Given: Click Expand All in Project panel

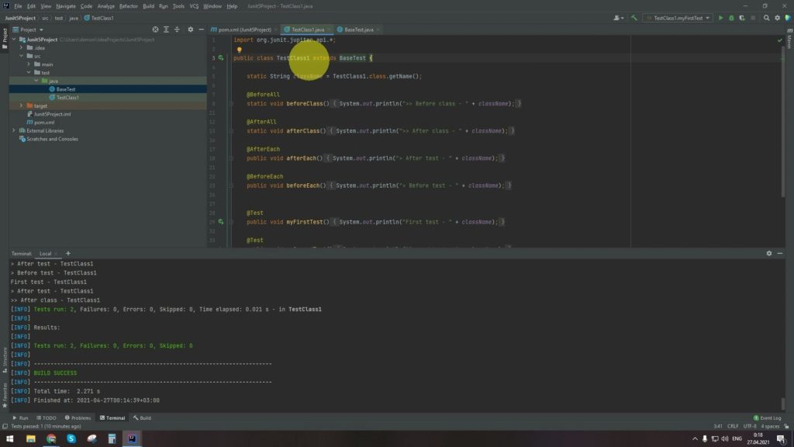Looking at the screenshot, I should click(x=166, y=29).
